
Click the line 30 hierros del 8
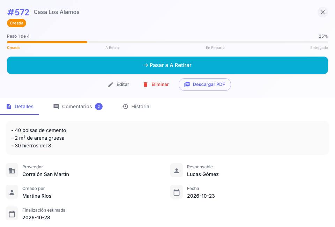[x=31, y=146]
